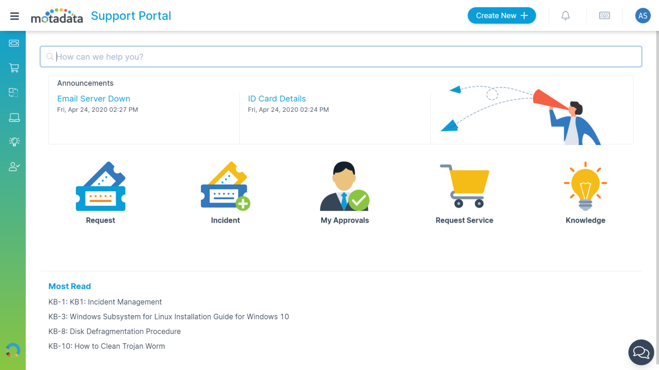Open the user approvals sidebar icon
This screenshot has width=659, height=370.
click(14, 167)
